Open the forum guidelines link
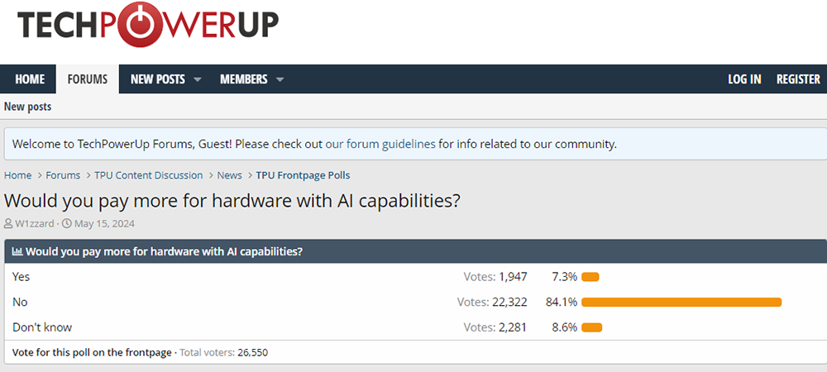The image size is (827, 372). point(380,144)
